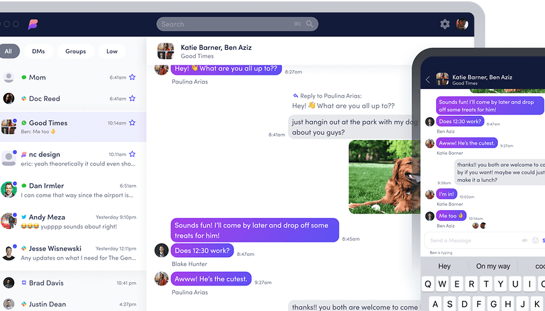
Task: Open settings with the gear icon
Action: coord(445,24)
